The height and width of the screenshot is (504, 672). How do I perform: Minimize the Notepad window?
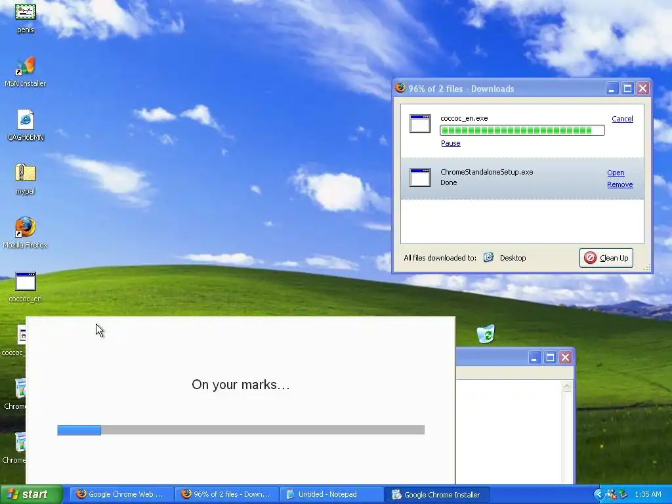[x=534, y=358]
